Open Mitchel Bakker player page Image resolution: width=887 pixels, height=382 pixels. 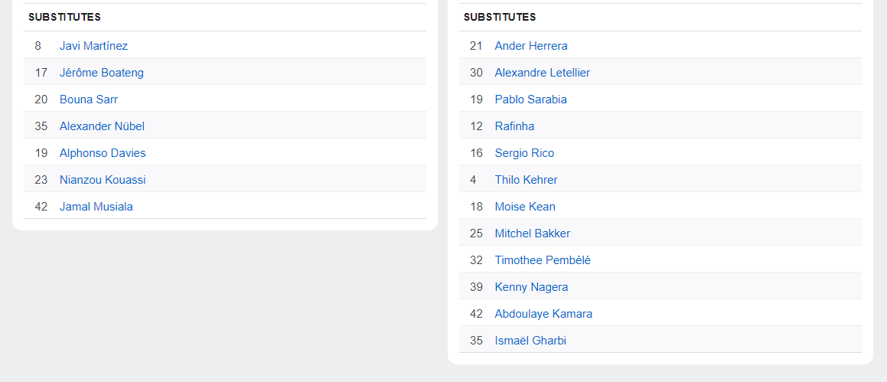pos(532,233)
